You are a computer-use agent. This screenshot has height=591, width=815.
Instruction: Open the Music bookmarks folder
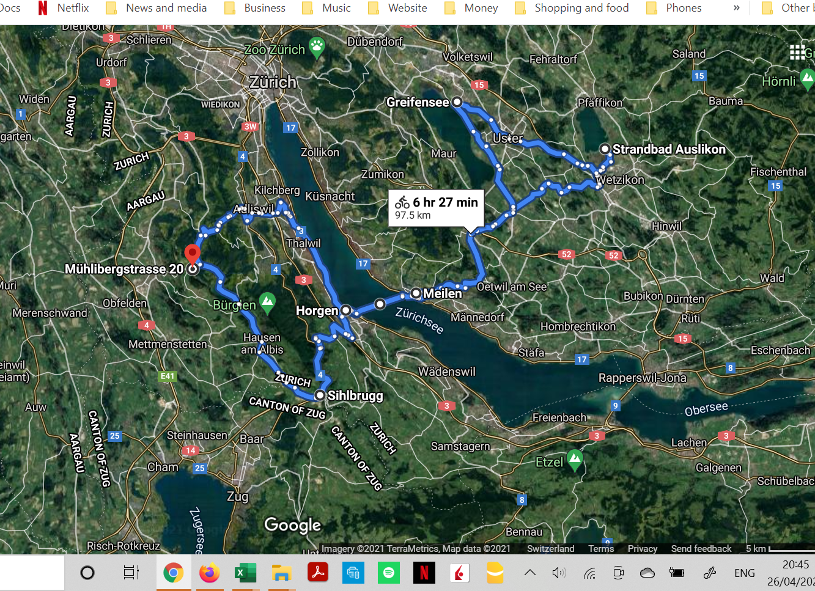pos(326,8)
